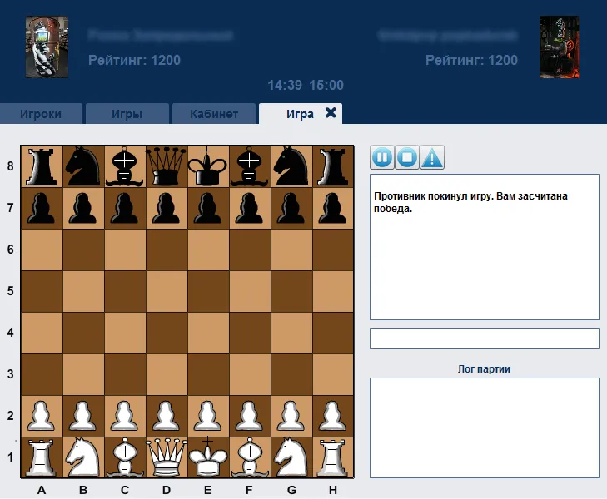607x499 pixels.
Task: Click the black king on E8
Action: tap(208, 166)
